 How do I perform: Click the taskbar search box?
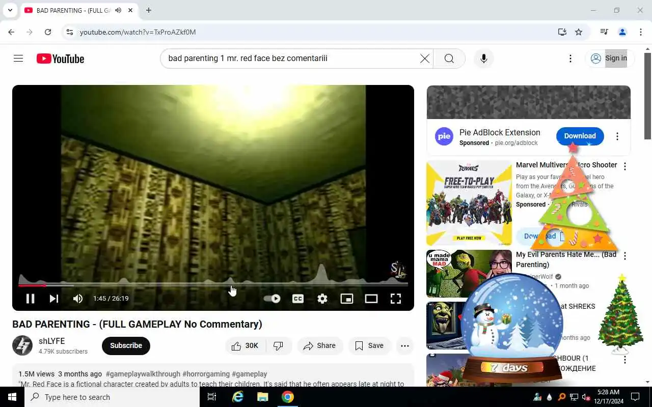[112, 397]
